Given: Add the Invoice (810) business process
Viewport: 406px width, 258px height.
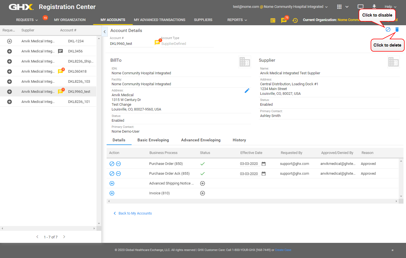Looking at the screenshot, I should (x=112, y=193).
